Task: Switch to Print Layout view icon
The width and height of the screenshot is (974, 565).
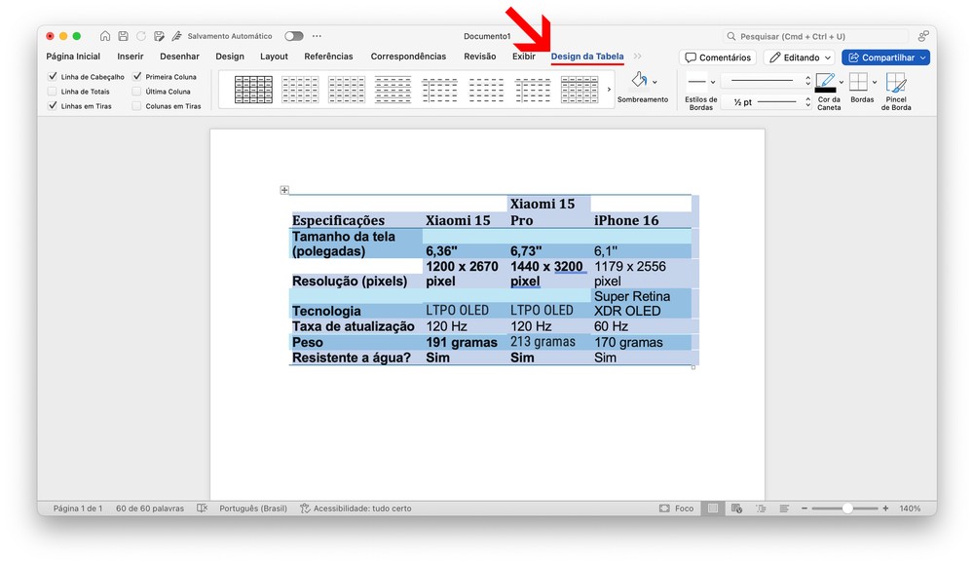Action: [713, 508]
